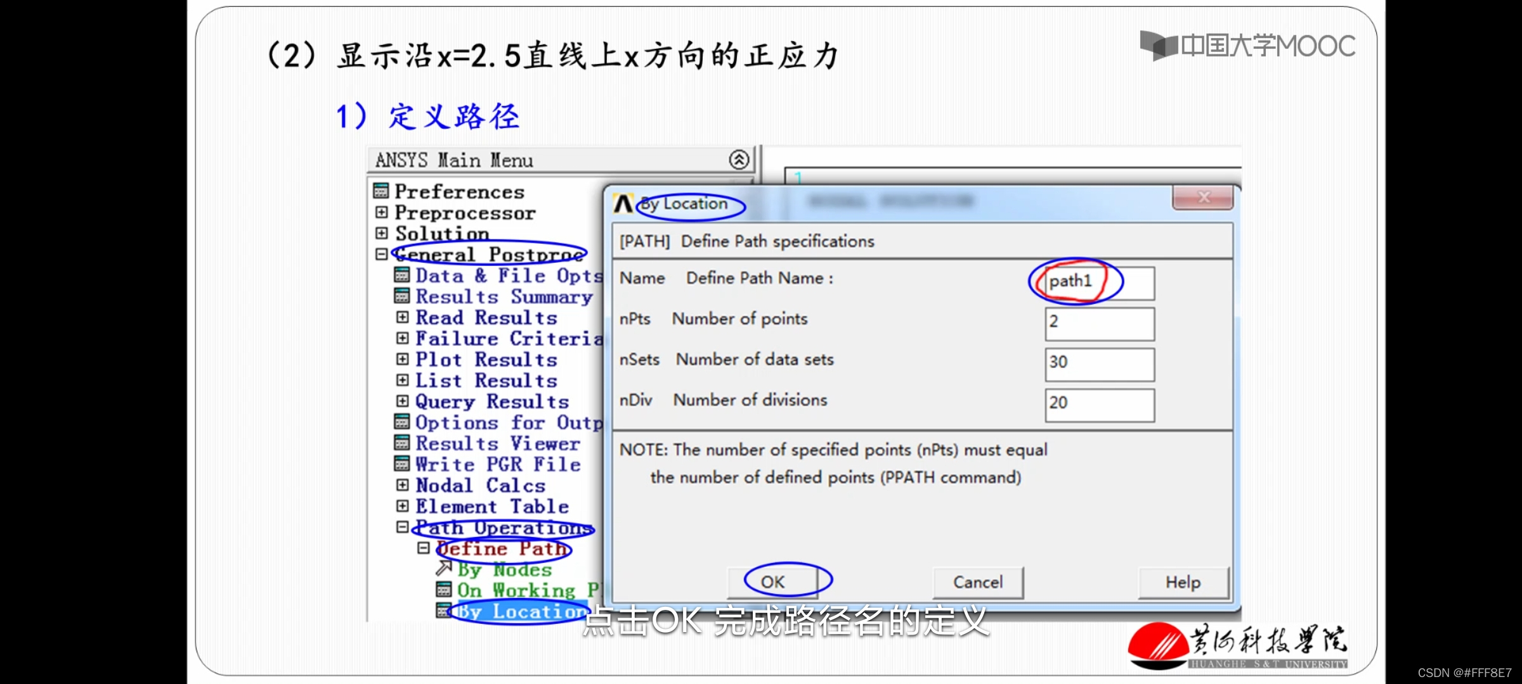Click the By Nodes pick arrow icon

(x=444, y=568)
